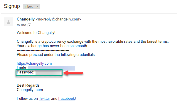Click the "Welcome to Changelly!" line

pyautogui.click(x=36, y=32)
